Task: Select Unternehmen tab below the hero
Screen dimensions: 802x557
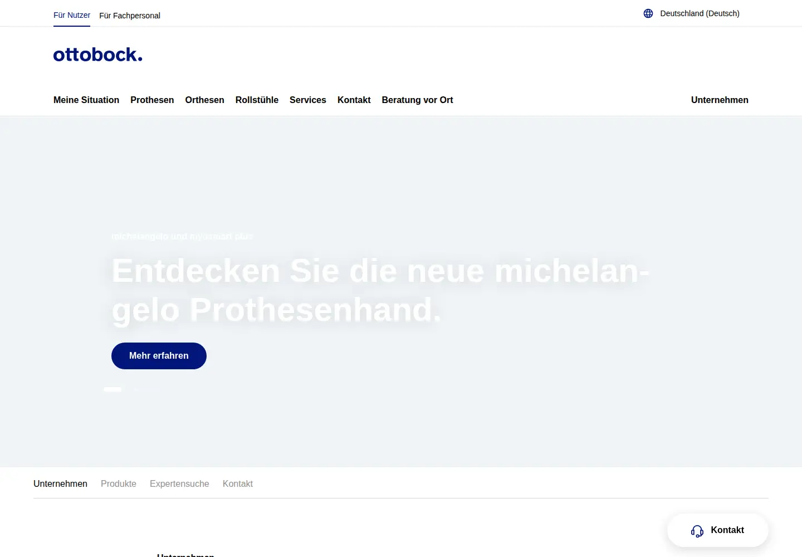Action: (x=60, y=483)
